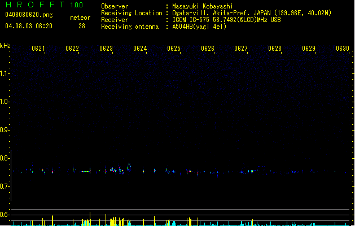
Task: Click the 1.0 kHz axis label
Action: coord(5,102)
